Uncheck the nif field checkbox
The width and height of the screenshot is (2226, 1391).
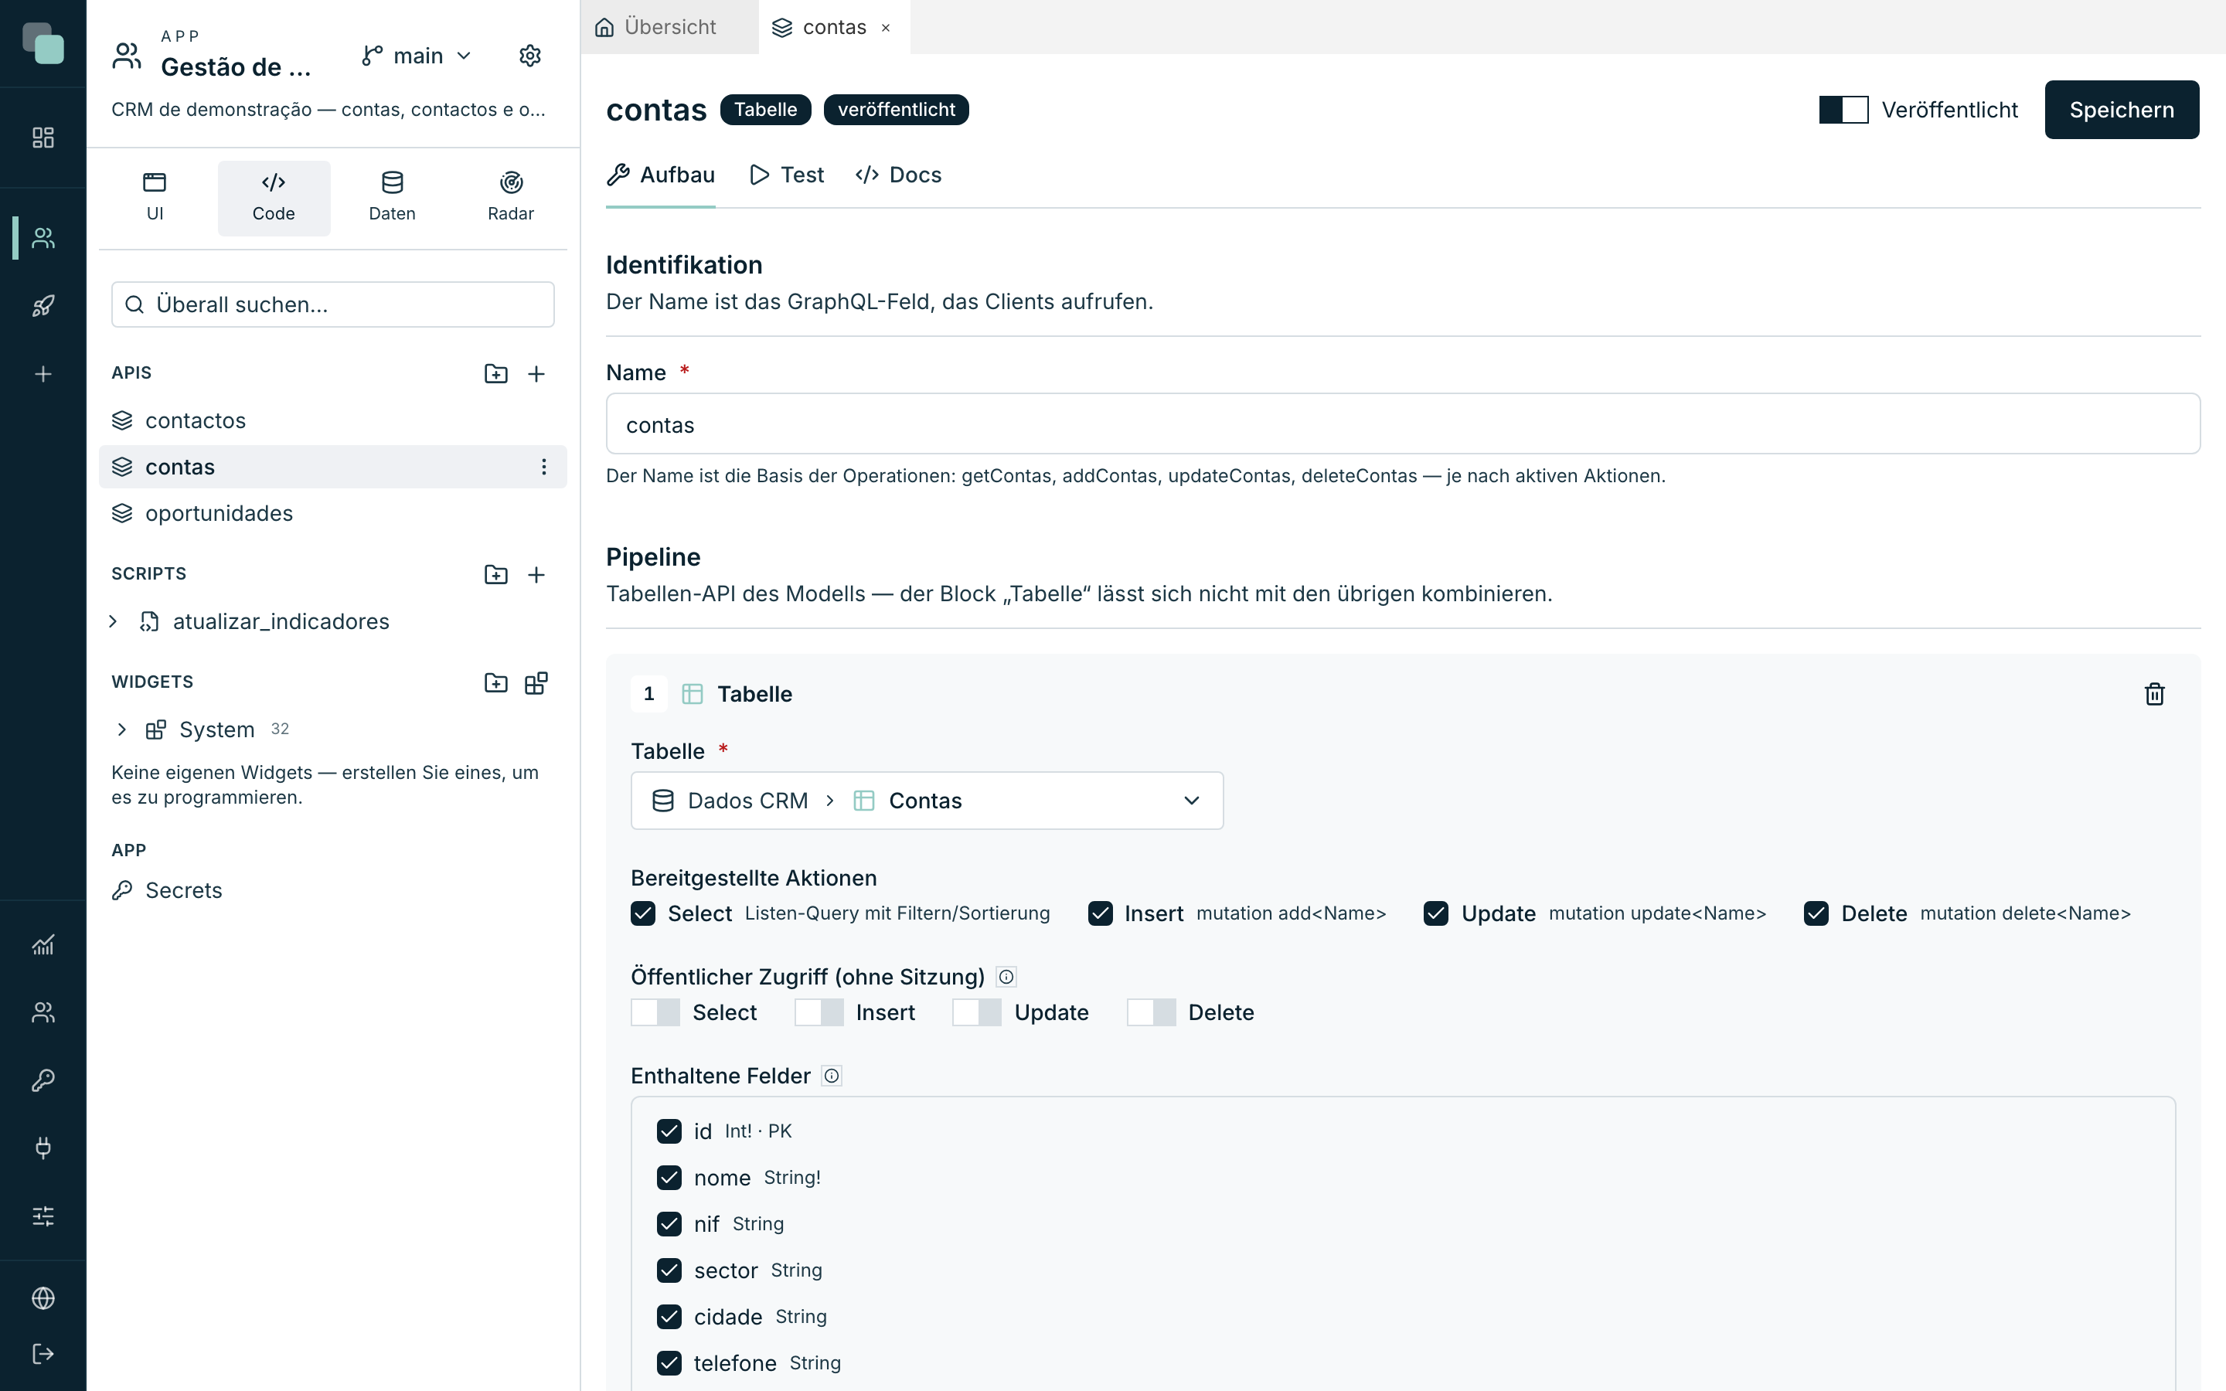click(x=669, y=1225)
